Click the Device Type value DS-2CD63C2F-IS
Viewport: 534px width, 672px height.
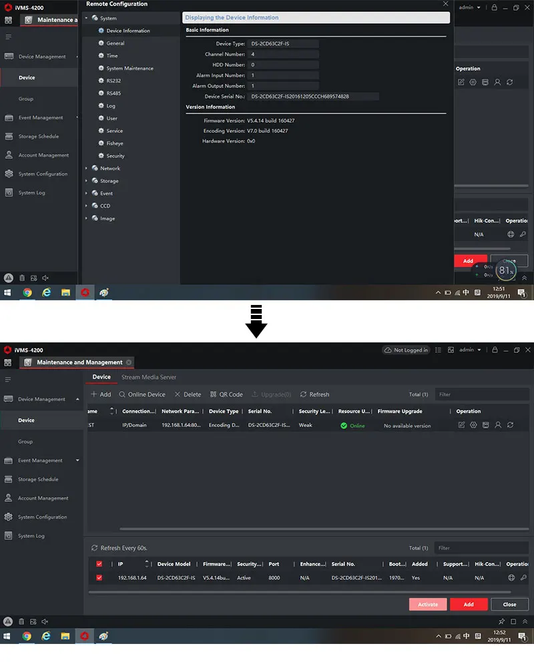[x=283, y=44]
